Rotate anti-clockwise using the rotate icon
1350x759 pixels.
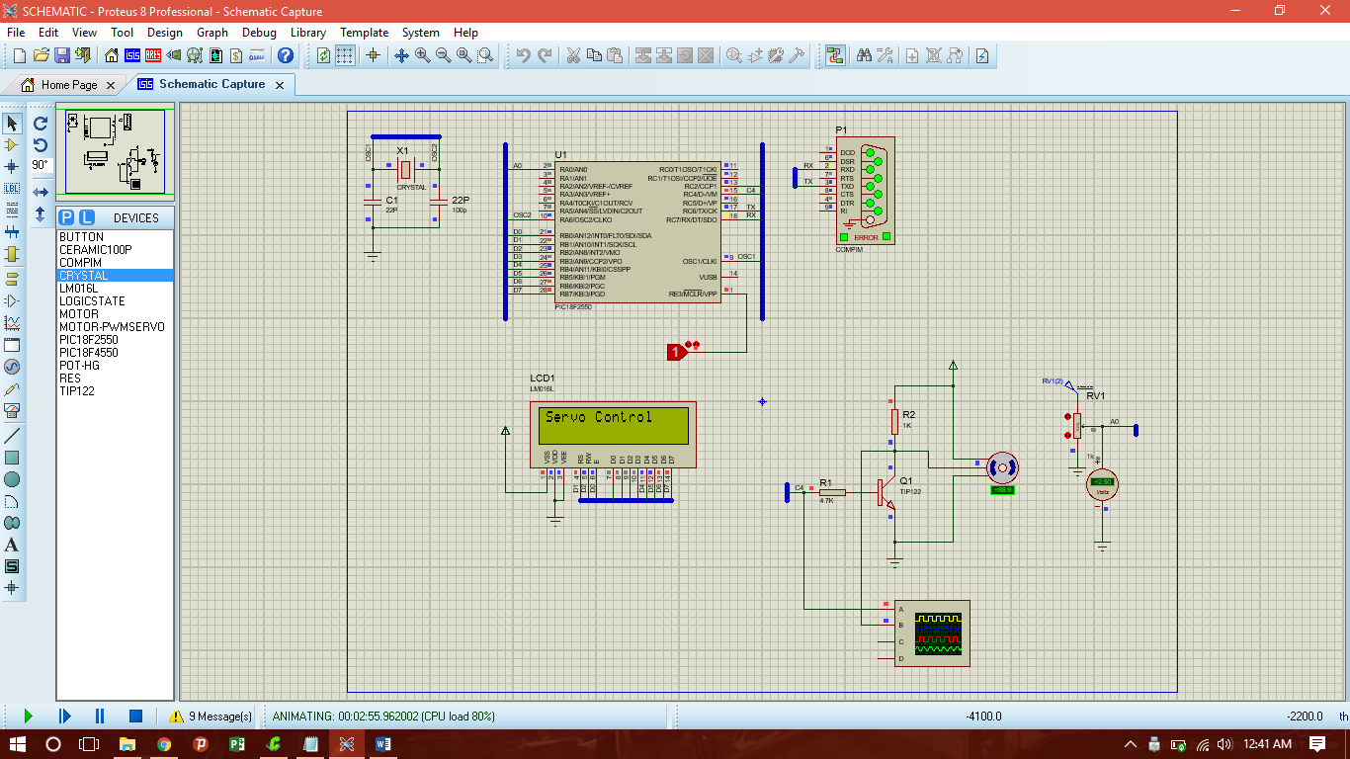[x=41, y=144]
